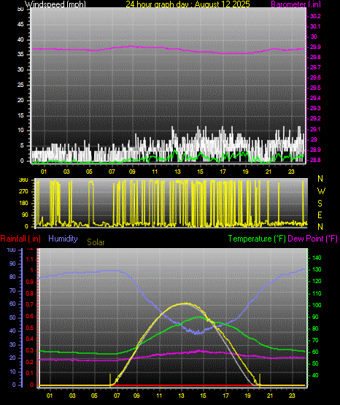The image size is (340, 405).
Task: Click the 45 mph windspeed scale value
Action: coord(20,25)
